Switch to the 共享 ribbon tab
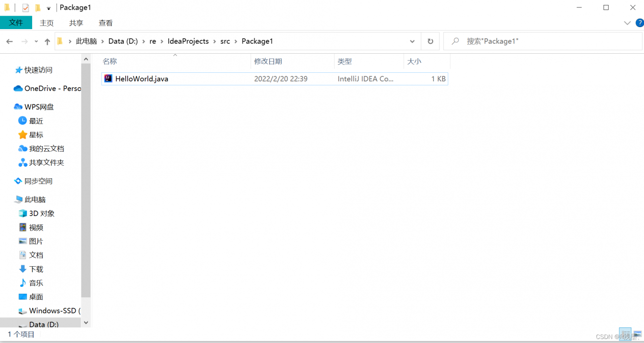 [76, 23]
